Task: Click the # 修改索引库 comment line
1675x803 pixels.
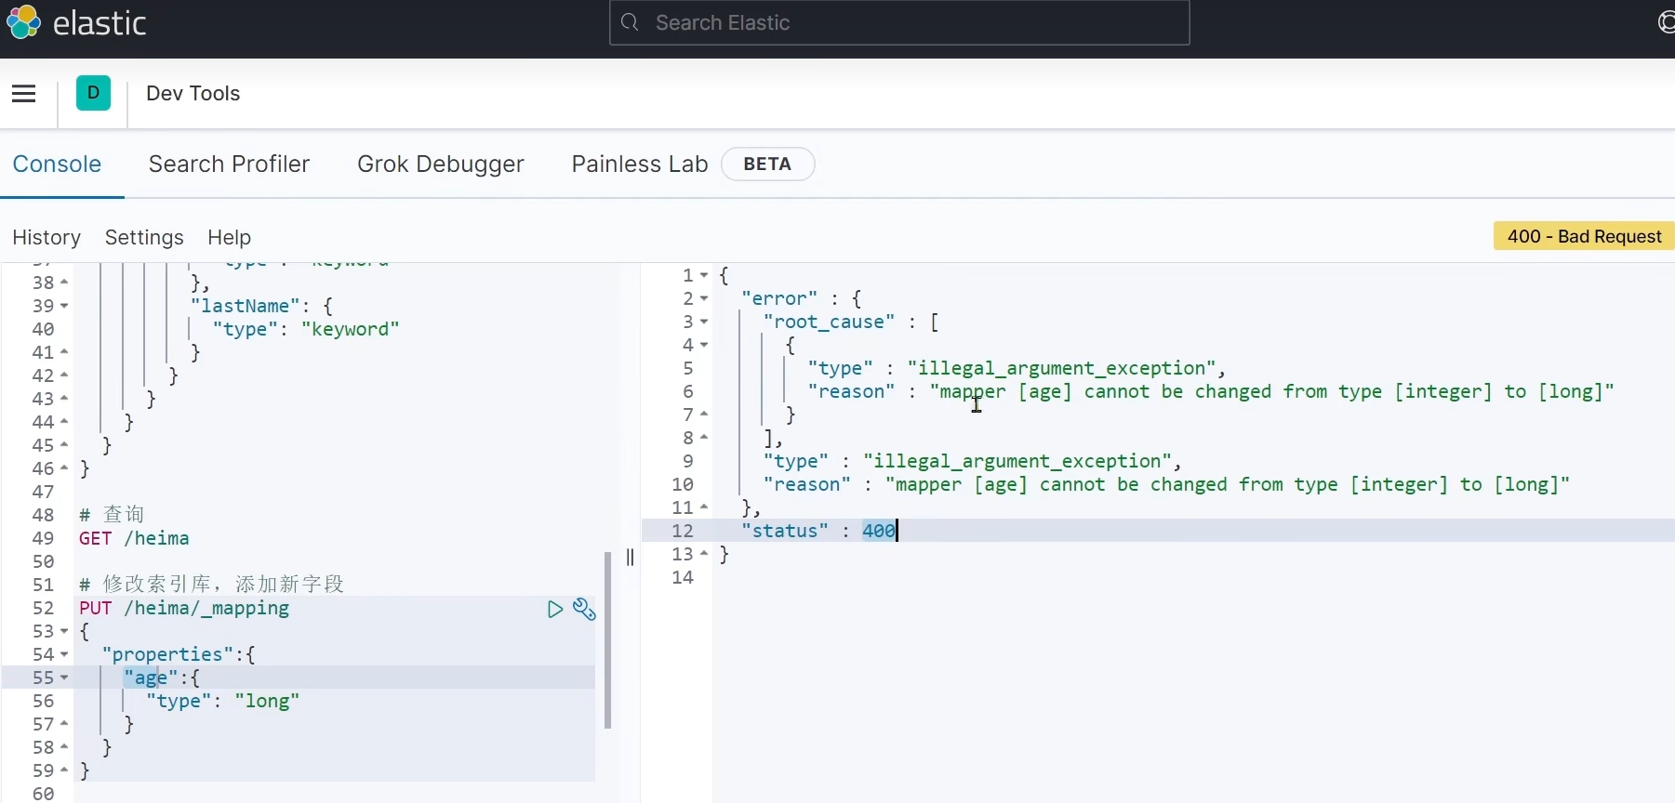Action: click(212, 585)
